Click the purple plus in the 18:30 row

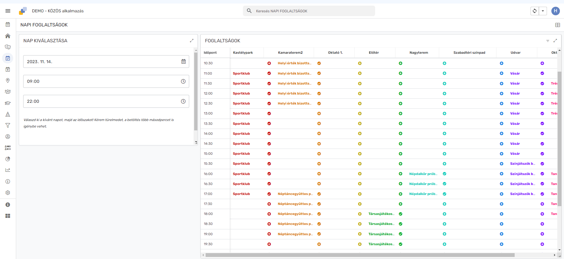tap(542, 224)
